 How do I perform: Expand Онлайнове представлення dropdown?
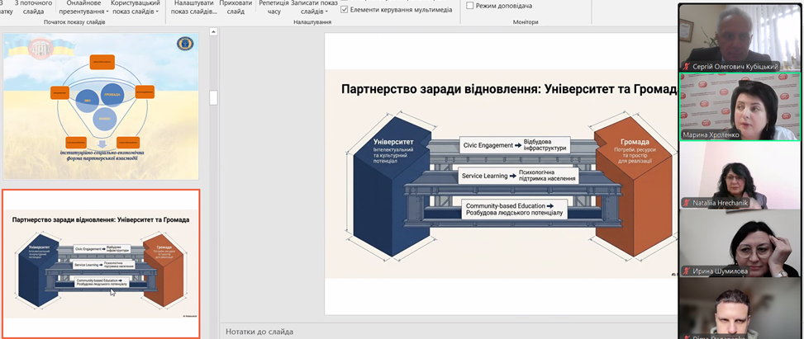(79, 7)
